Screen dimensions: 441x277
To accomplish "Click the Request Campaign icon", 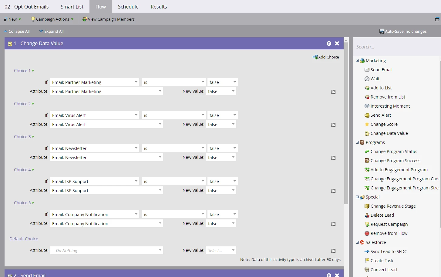I will pos(367,224).
